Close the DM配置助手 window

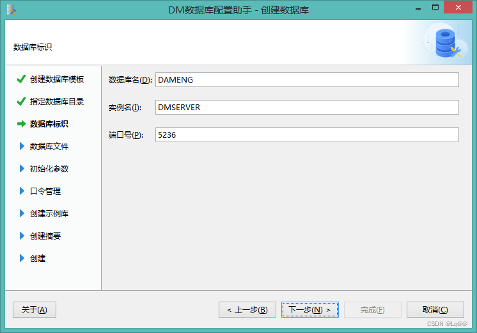(x=458, y=7)
